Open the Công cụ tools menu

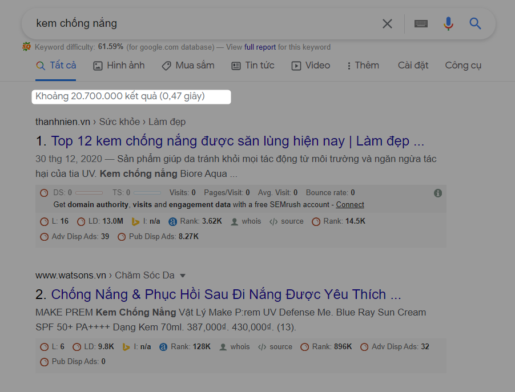[463, 66]
